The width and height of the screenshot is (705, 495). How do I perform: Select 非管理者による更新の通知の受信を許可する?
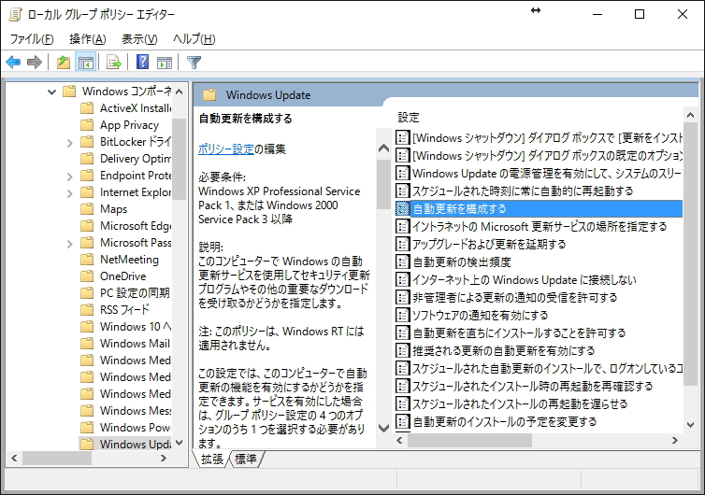tap(515, 297)
